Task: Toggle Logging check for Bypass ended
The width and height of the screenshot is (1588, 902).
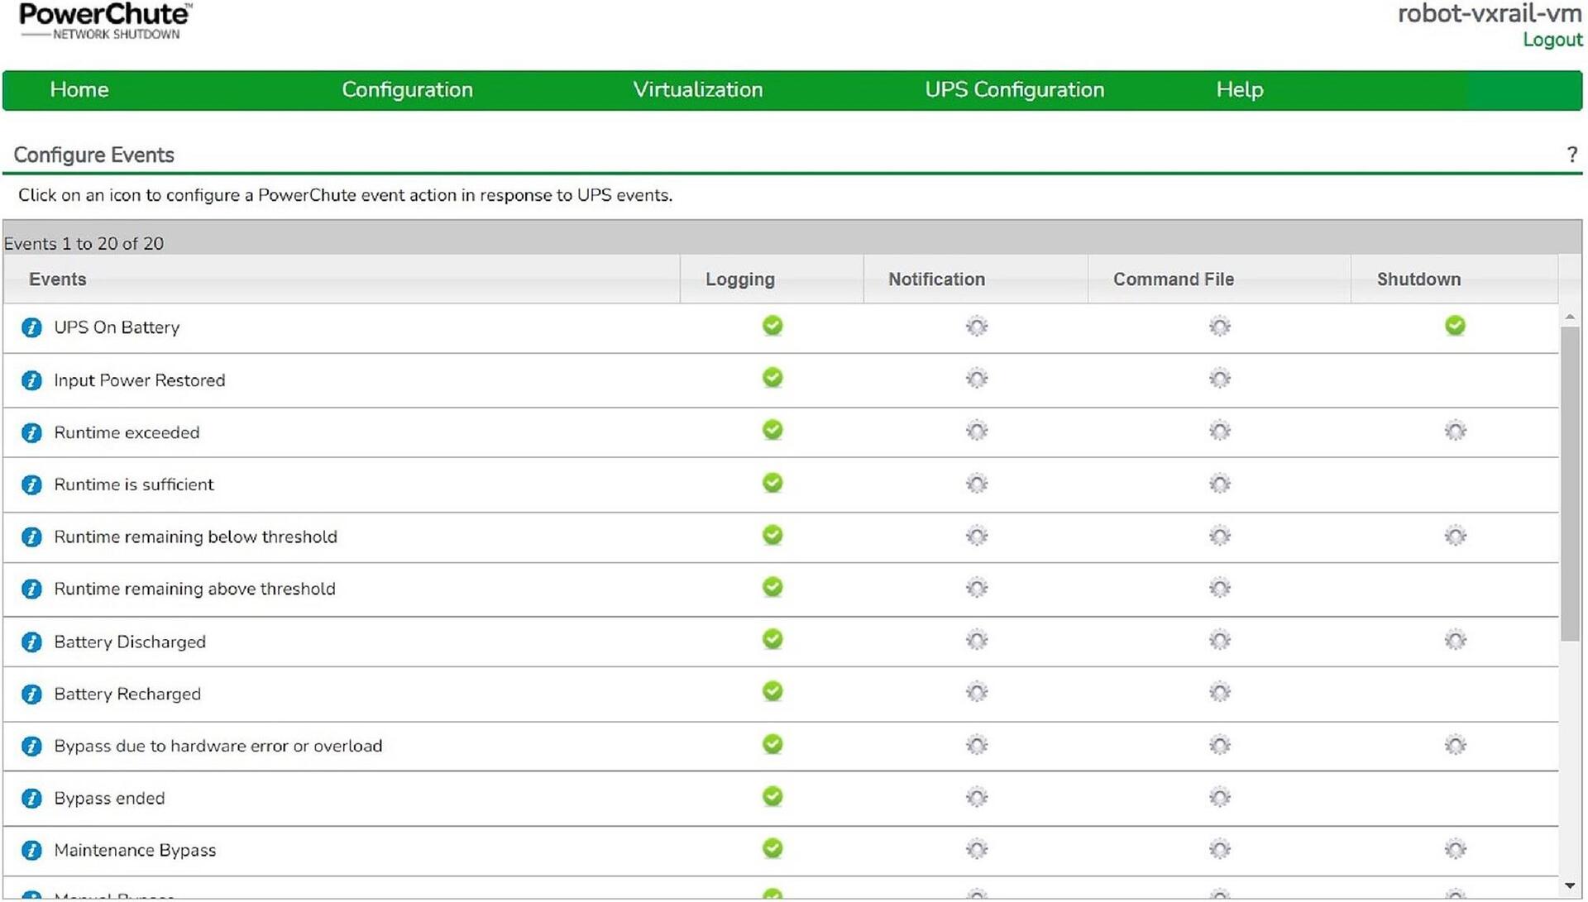Action: 772,796
